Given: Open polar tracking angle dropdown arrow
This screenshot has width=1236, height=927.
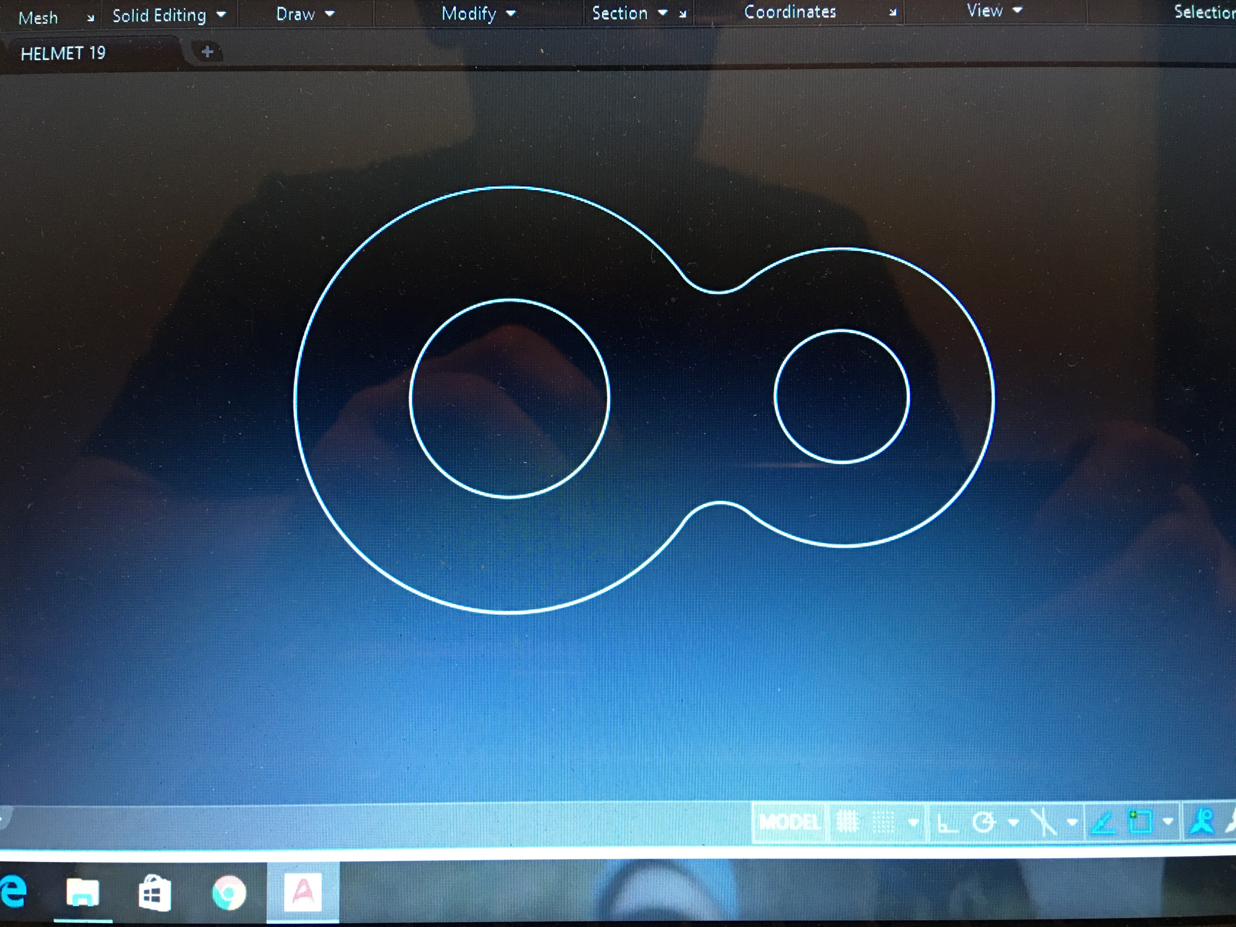Looking at the screenshot, I should (x=1014, y=822).
